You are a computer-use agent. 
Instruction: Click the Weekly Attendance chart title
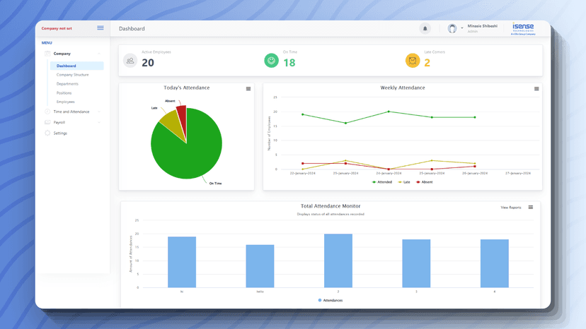[x=403, y=88]
